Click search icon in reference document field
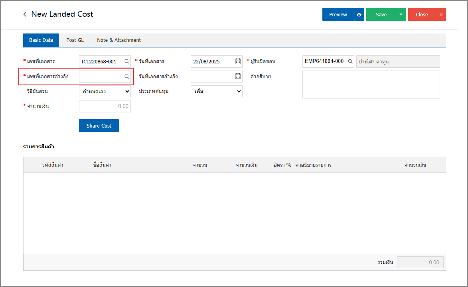The height and width of the screenshot is (287, 468). click(126, 77)
